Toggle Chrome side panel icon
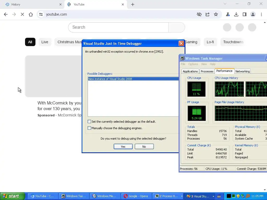The width and height of the screenshot is (267, 200). tap(244, 15)
